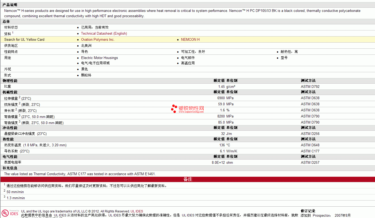Click the red 备注 banner

point(187,179)
